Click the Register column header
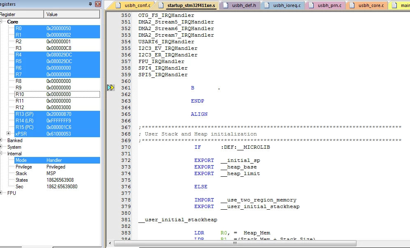 click(22, 14)
